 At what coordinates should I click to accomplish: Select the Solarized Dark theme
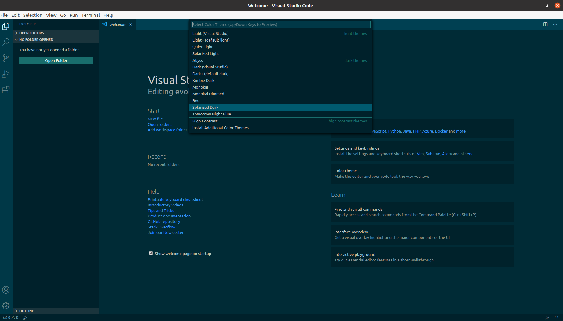(x=280, y=107)
